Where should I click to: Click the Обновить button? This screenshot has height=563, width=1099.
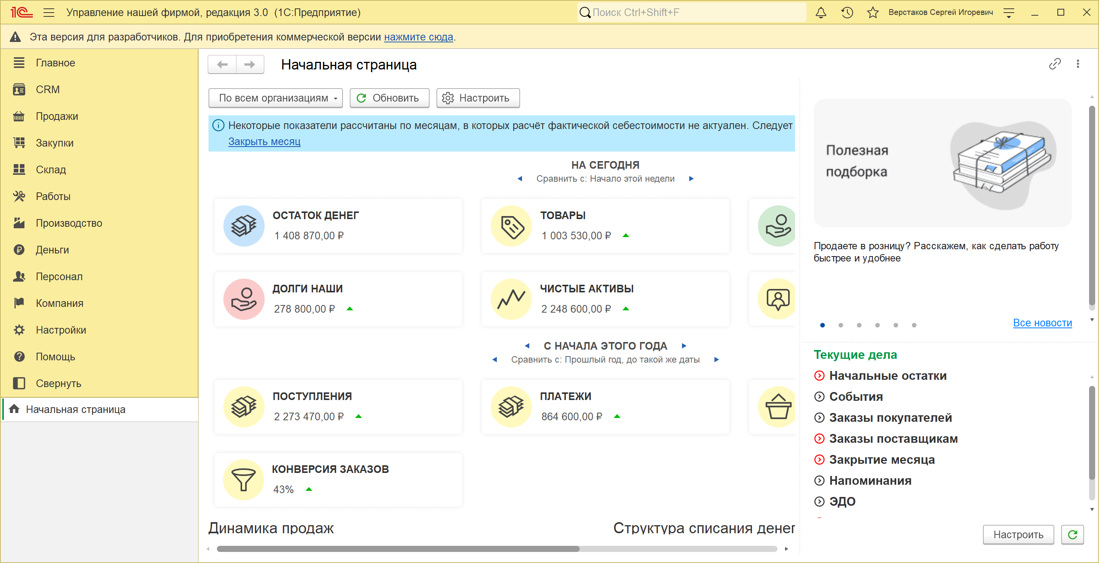click(389, 98)
